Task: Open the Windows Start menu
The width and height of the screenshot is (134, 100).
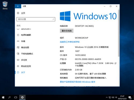Action: [x=3, y=97]
